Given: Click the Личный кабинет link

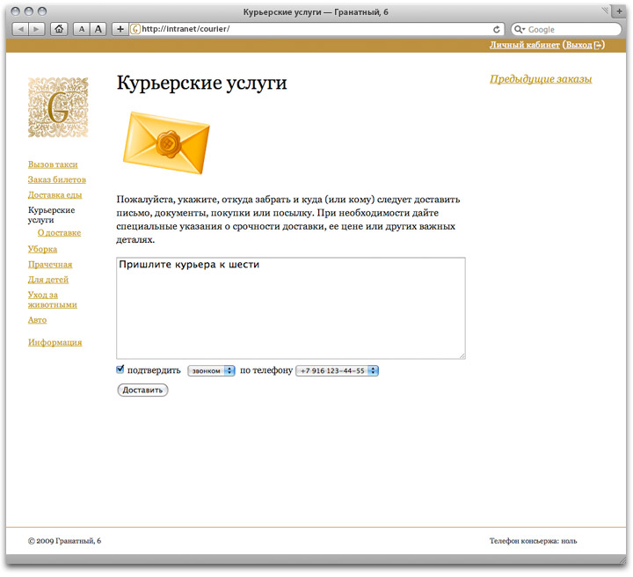Looking at the screenshot, I should pos(524,45).
